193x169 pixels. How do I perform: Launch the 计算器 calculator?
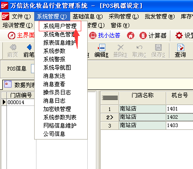tap(153, 35)
